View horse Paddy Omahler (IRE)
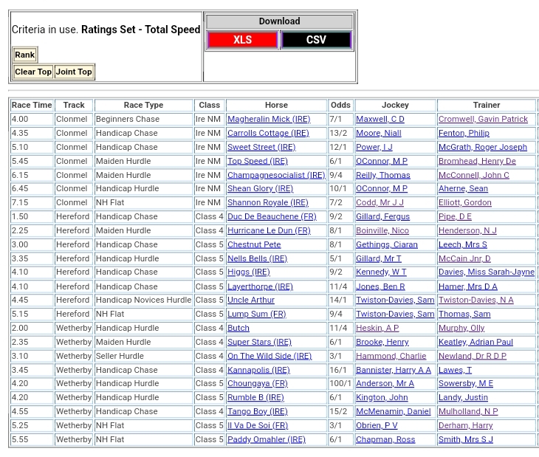 tap(266, 440)
